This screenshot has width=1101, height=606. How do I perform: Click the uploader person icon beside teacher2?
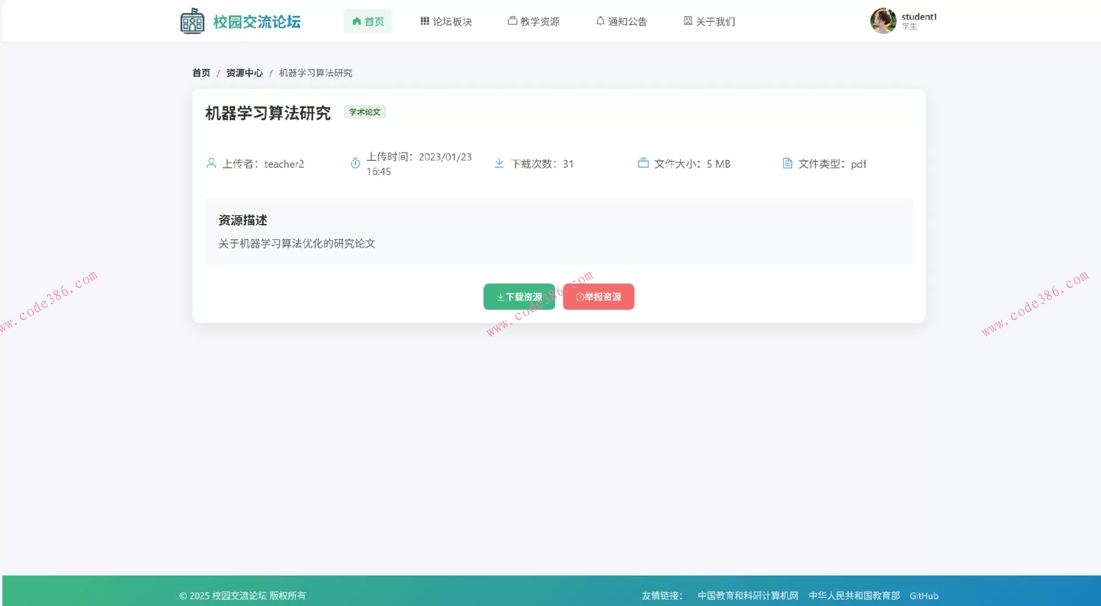point(211,164)
